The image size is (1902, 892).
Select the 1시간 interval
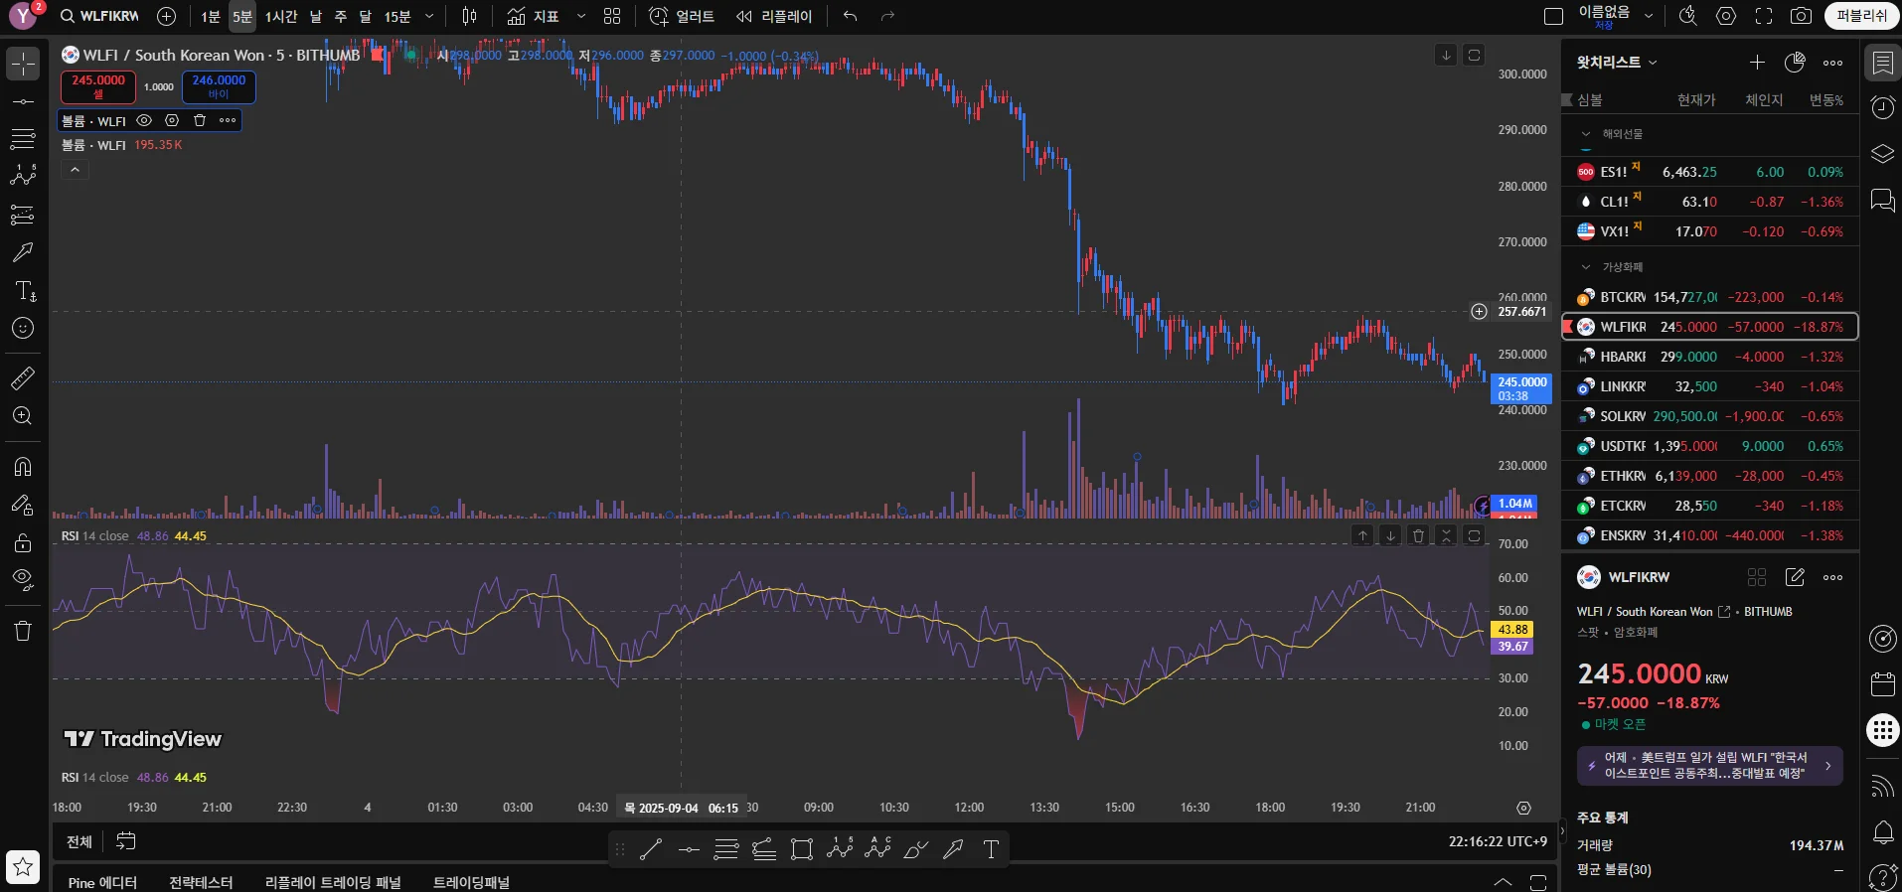pyautogui.click(x=281, y=16)
